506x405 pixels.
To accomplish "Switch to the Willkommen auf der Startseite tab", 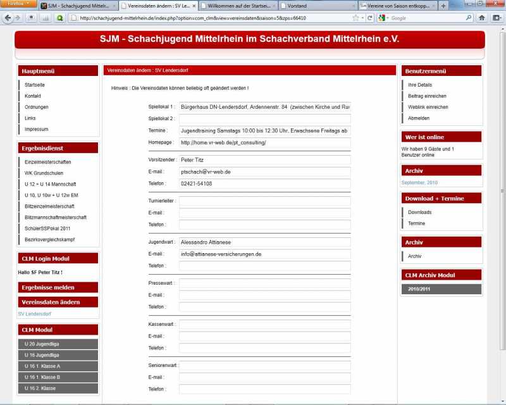I will 236,6.
